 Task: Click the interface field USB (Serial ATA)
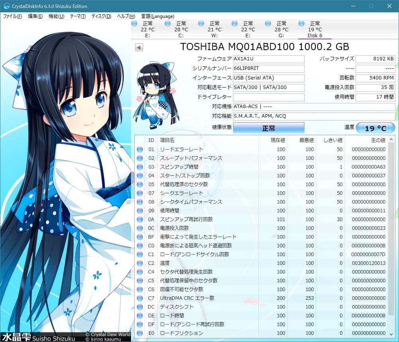(269, 78)
